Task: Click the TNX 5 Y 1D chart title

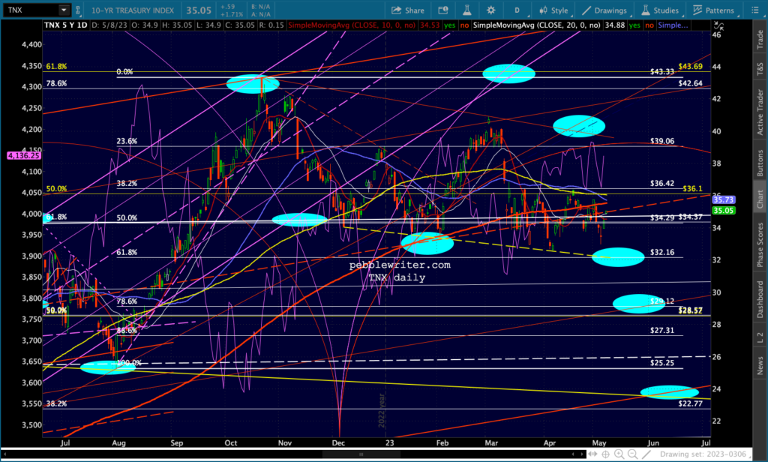Action: tap(66, 25)
